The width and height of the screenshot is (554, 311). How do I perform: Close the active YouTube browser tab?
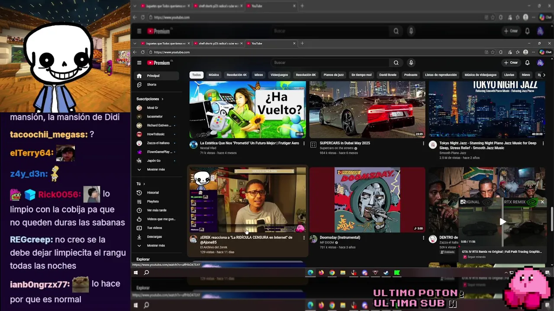(294, 43)
